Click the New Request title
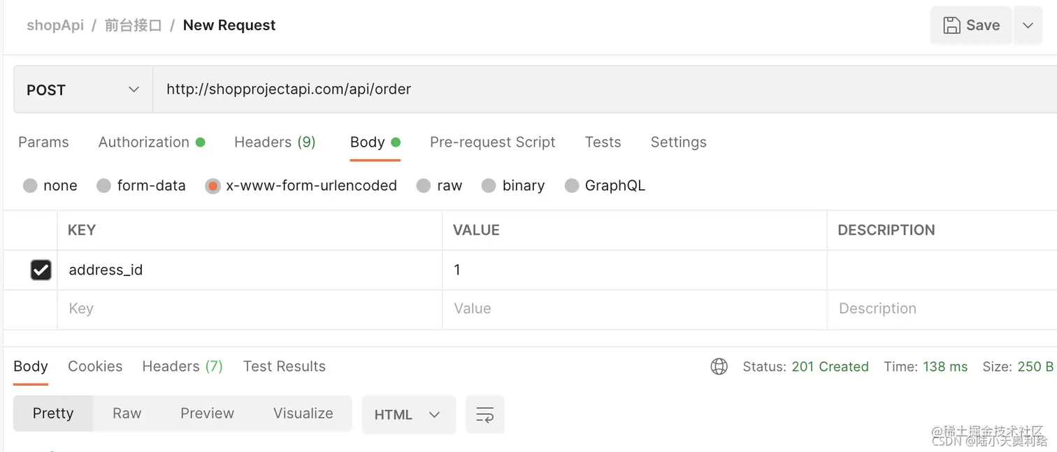The height and width of the screenshot is (452, 1057). click(229, 25)
